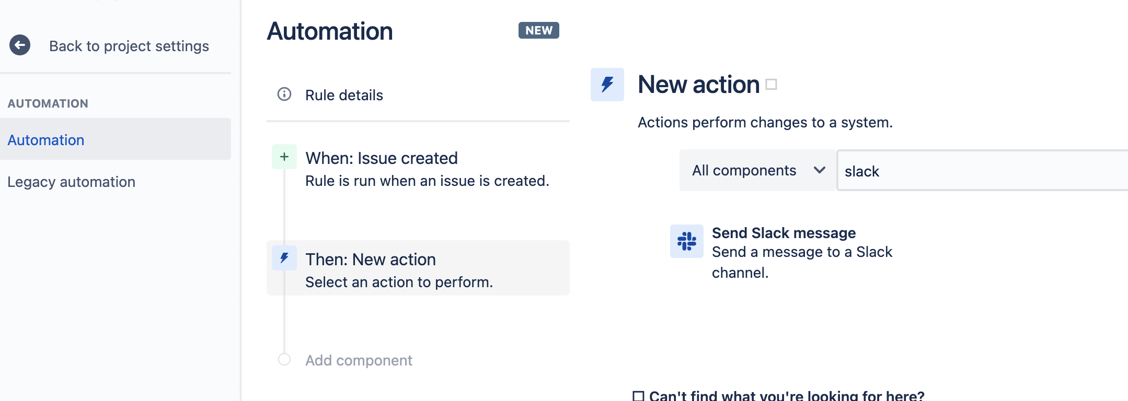The width and height of the screenshot is (1128, 401).
Task: Click Add component at the bottom
Action: tap(358, 360)
